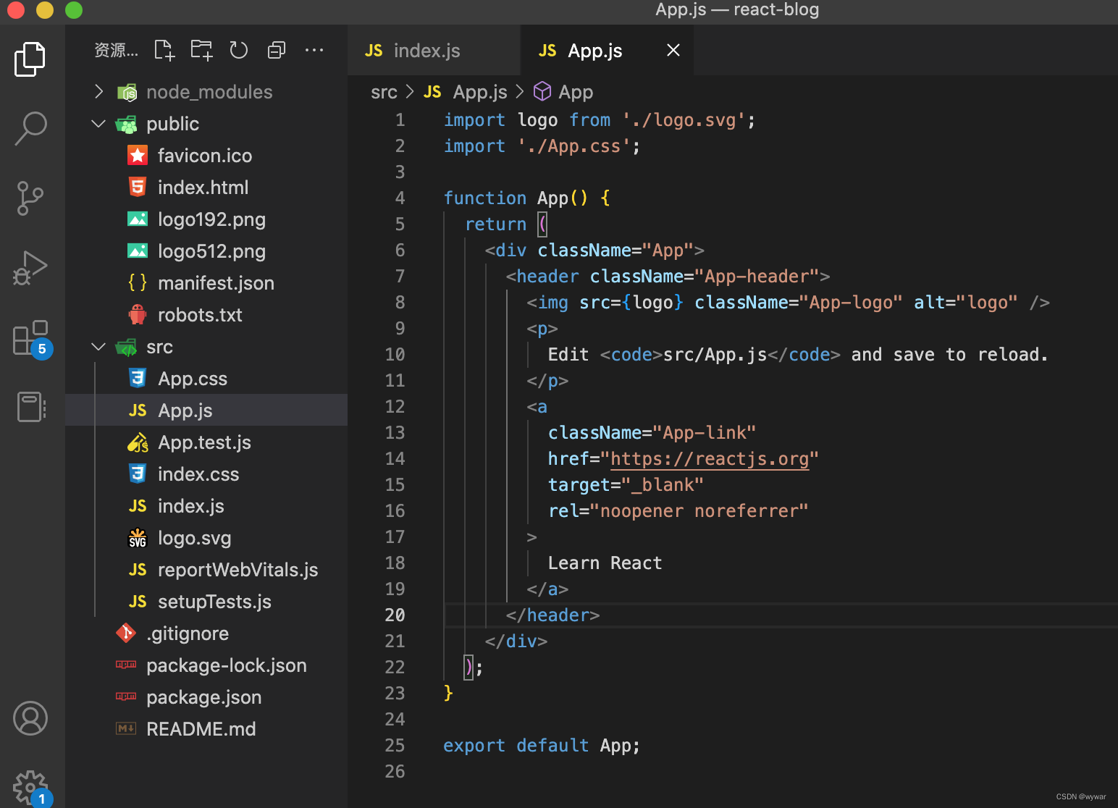The image size is (1118, 808).
Task: Open index.html in public folder
Action: (206, 188)
